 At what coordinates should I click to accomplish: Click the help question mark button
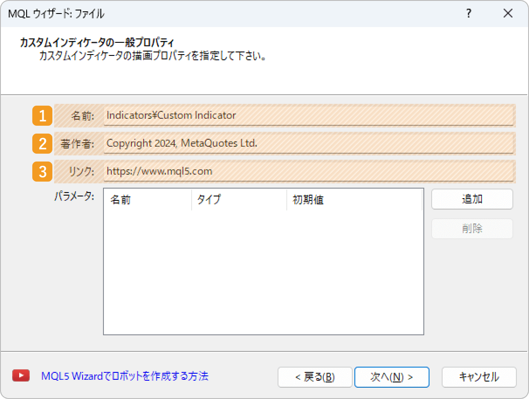pos(469,14)
